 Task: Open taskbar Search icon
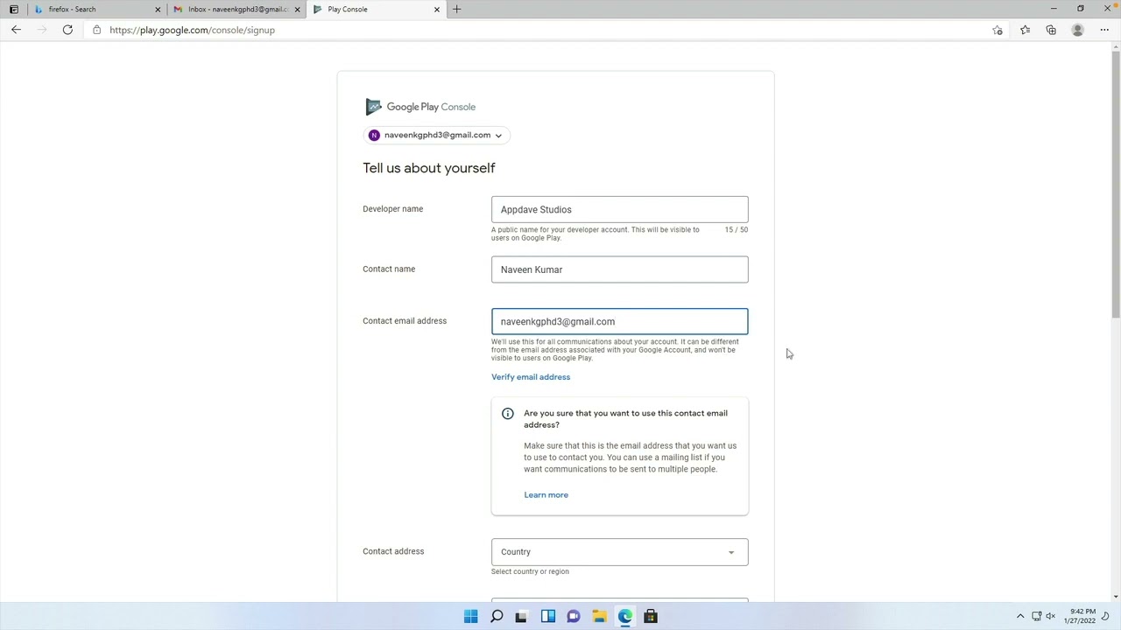[x=497, y=616]
